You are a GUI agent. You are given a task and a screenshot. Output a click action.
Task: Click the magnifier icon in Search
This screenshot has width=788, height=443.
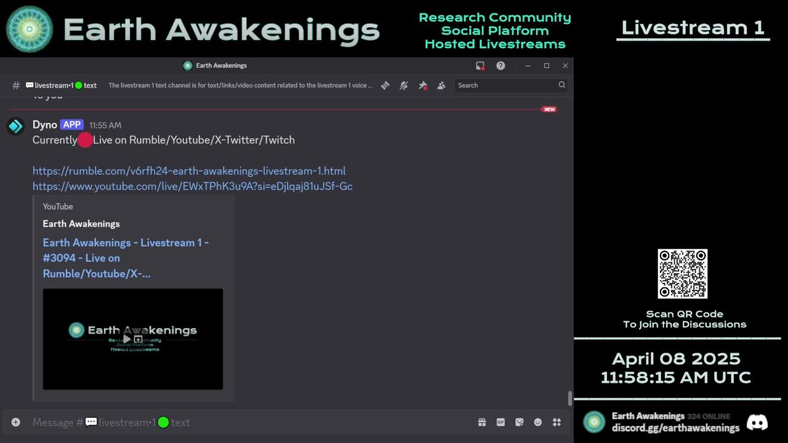(x=561, y=85)
